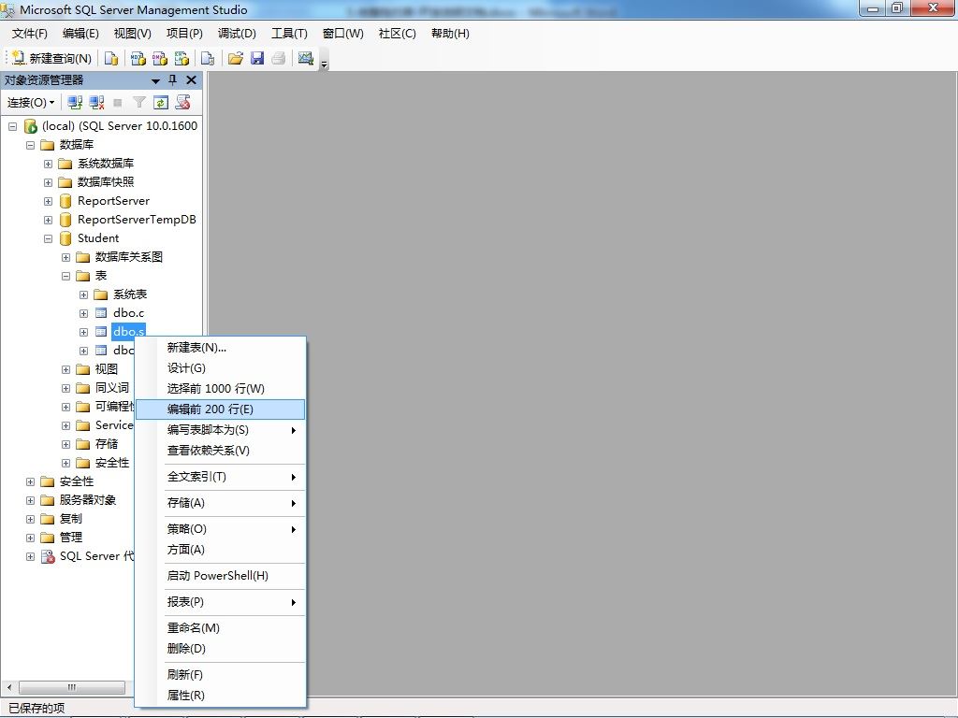Select the ReportServerTempDB database label
Image resolution: width=958 pixels, height=718 pixels.
pos(137,220)
